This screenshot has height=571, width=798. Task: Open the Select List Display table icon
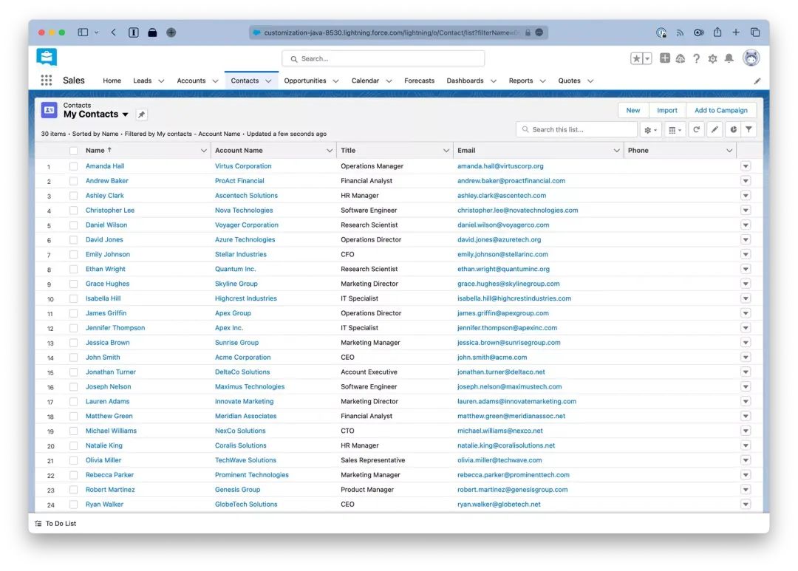pos(675,130)
